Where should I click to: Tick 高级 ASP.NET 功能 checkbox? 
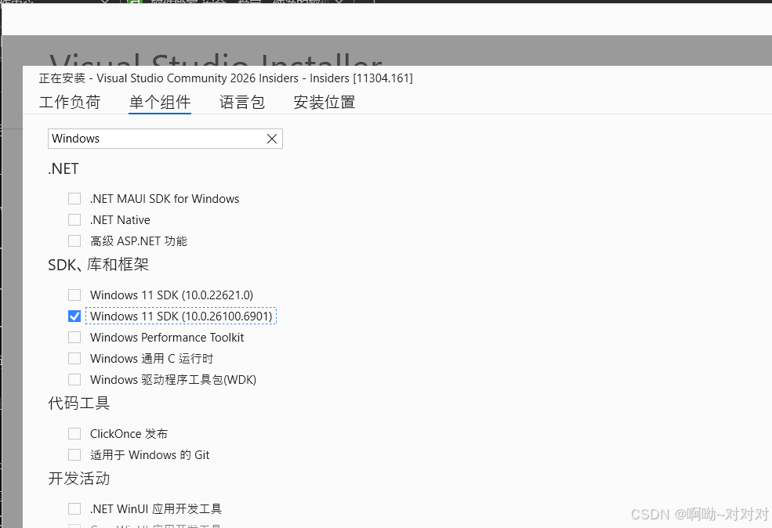point(74,241)
